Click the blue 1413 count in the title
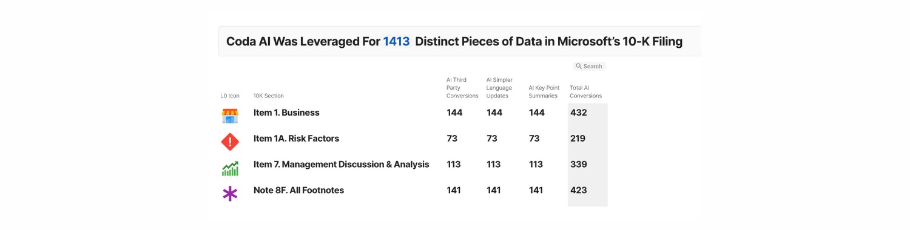 pyautogui.click(x=396, y=42)
